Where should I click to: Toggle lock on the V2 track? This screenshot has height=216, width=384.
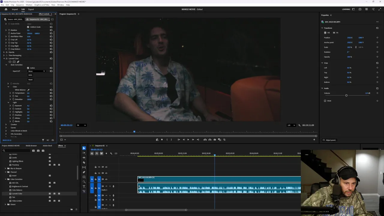pos(96,173)
